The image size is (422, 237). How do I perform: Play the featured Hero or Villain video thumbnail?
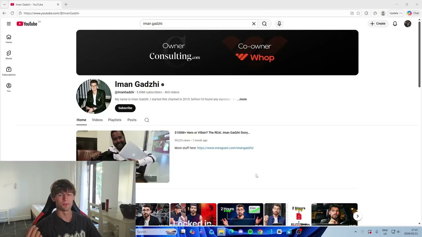(x=123, y=157)
